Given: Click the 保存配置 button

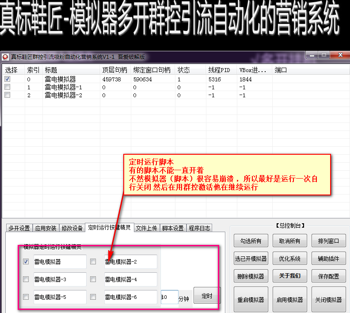Looking at the screenshot, I should click(329, 276).
